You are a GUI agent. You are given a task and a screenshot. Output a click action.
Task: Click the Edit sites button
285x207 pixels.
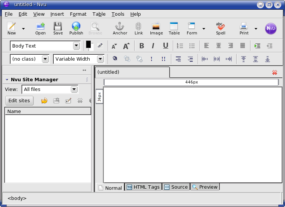(x=19, y=101)
